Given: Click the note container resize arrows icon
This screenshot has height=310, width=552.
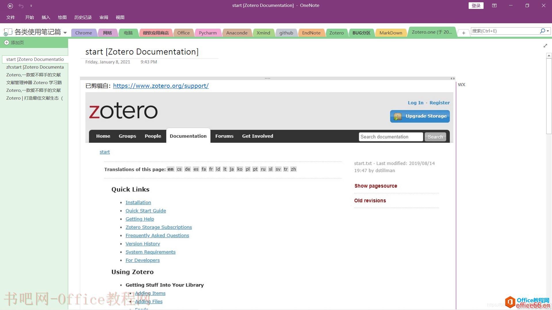Looking at the screenshot, I should (452, 78).
